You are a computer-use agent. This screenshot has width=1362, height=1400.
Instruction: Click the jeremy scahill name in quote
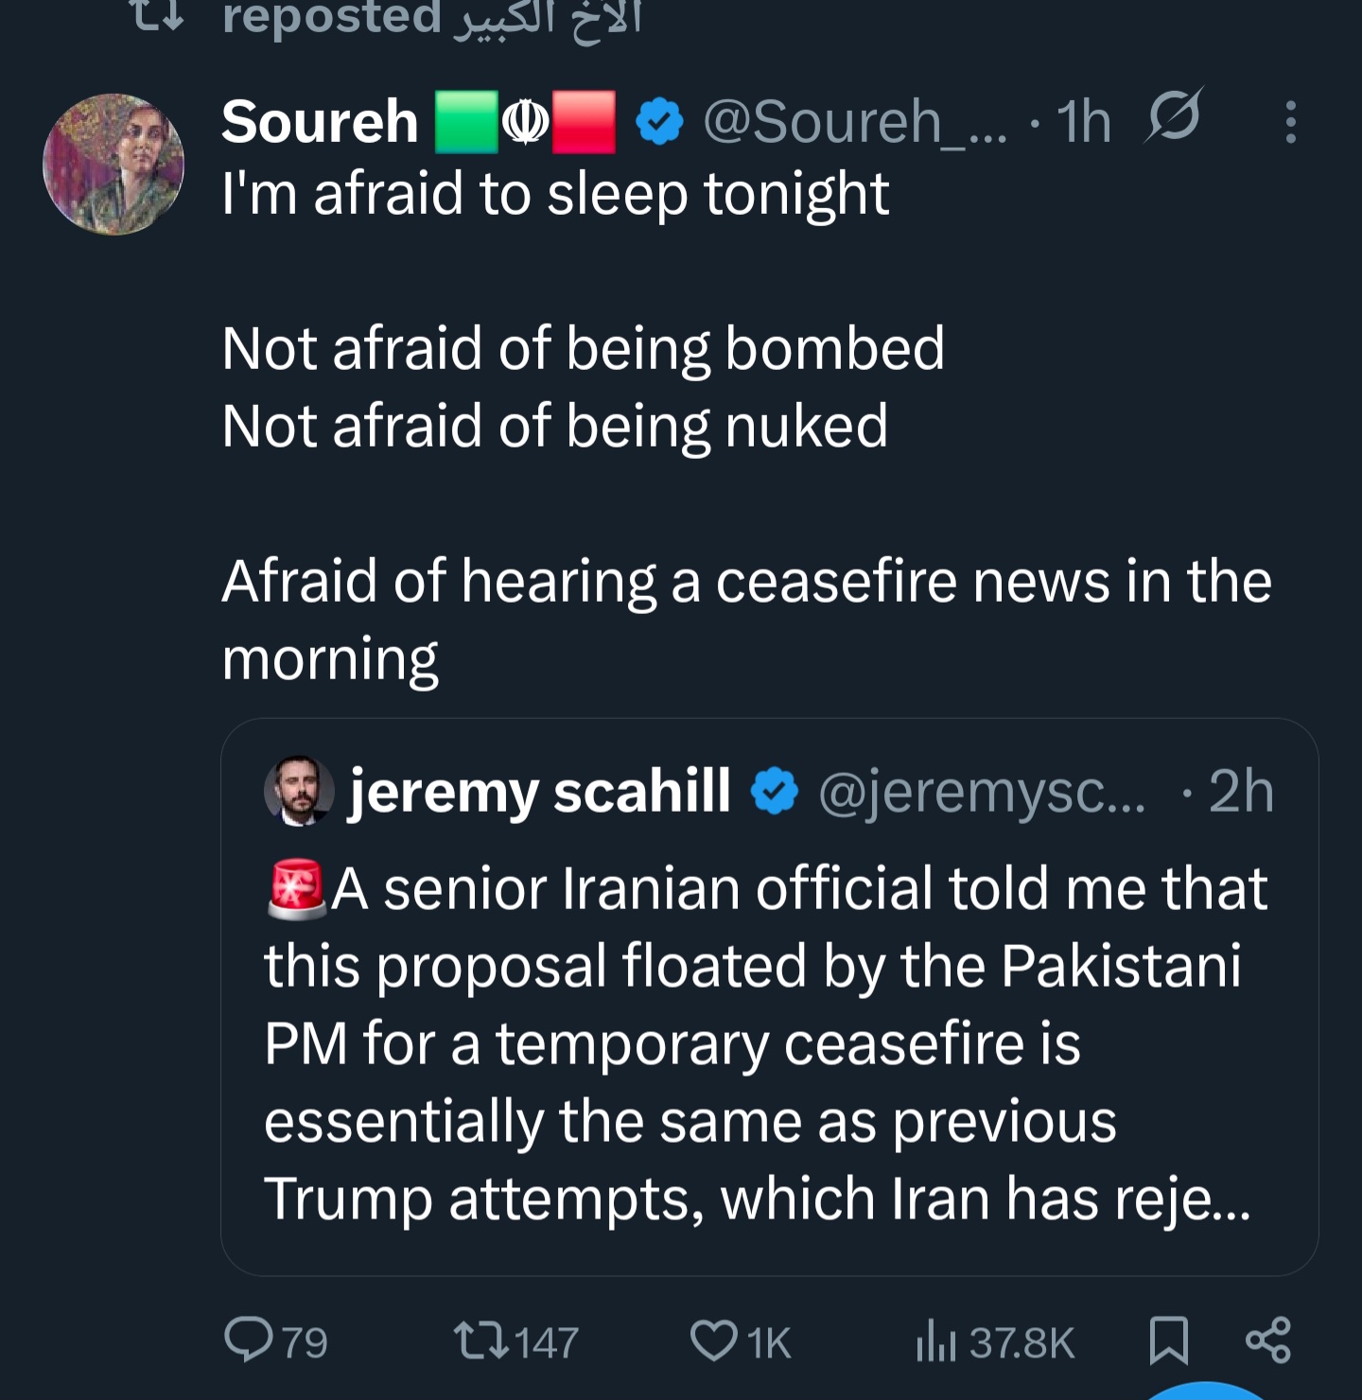pyautogui.click(x=539, y=791)
